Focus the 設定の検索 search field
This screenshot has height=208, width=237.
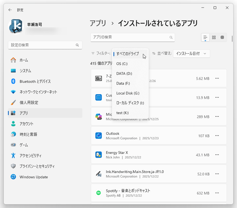pyautogui.click(x=45, y=45)
